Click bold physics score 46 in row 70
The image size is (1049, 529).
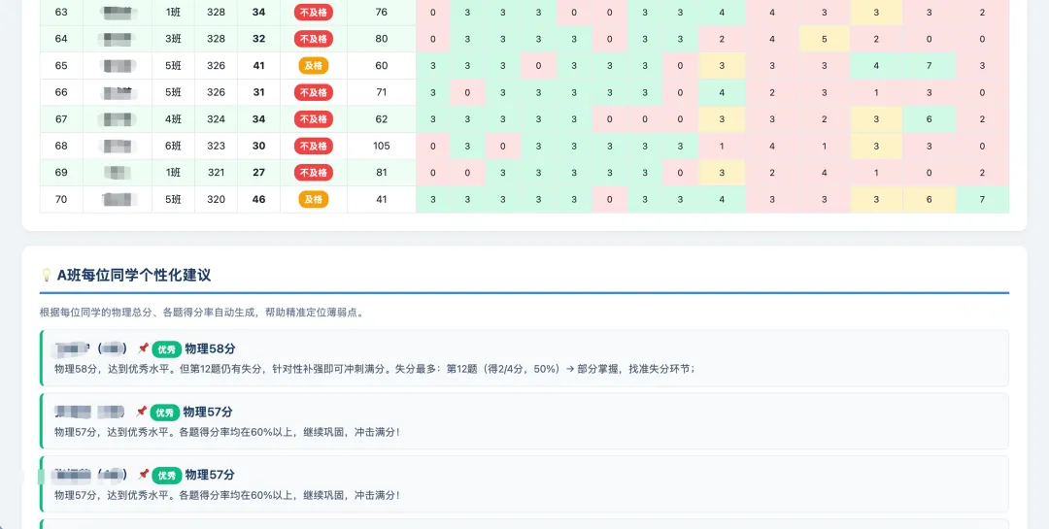tap(259, 199)
